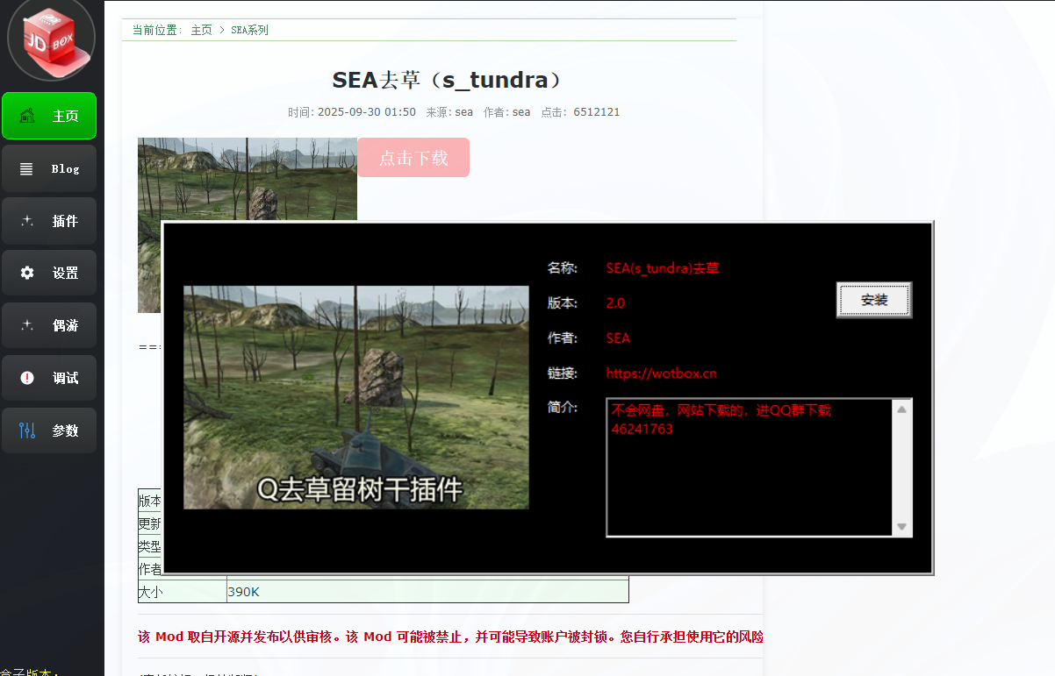Click inside the 简介 description text box
1055x676 pixels.
pos(750,467)
